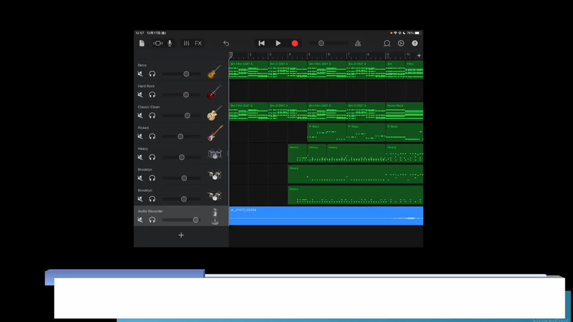
Task: Undo the last action
Action: (x=226, y=43)
